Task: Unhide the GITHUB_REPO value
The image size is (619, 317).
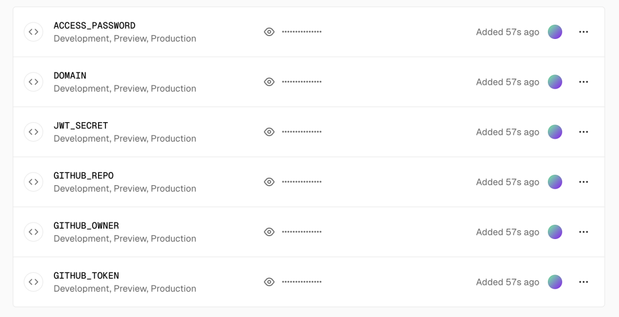Action: (269, 182)
